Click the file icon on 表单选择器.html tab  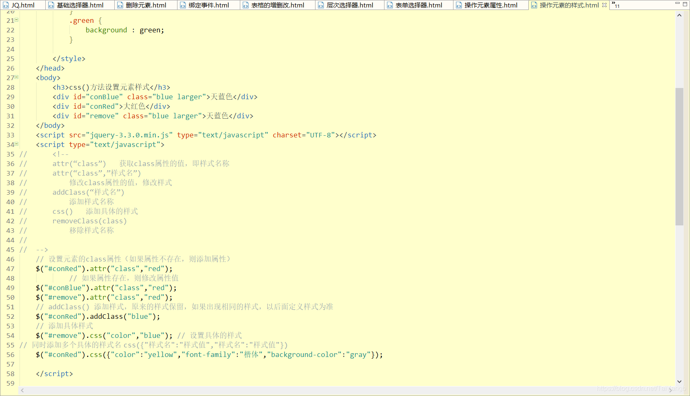390,5
